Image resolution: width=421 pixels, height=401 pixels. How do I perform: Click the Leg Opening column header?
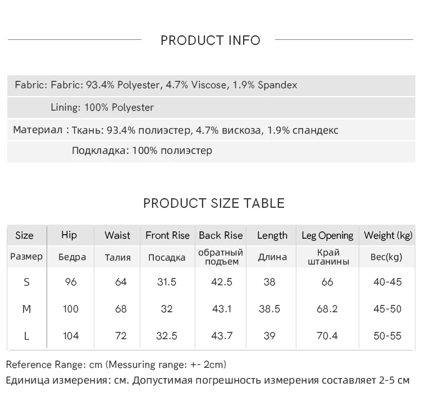tap(327, 235)
